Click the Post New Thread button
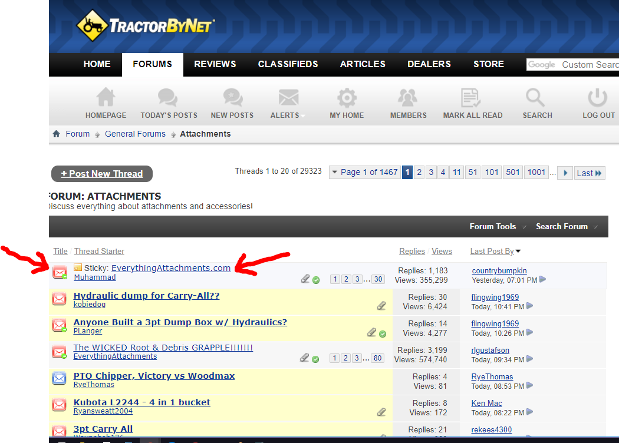 [102, 174]
